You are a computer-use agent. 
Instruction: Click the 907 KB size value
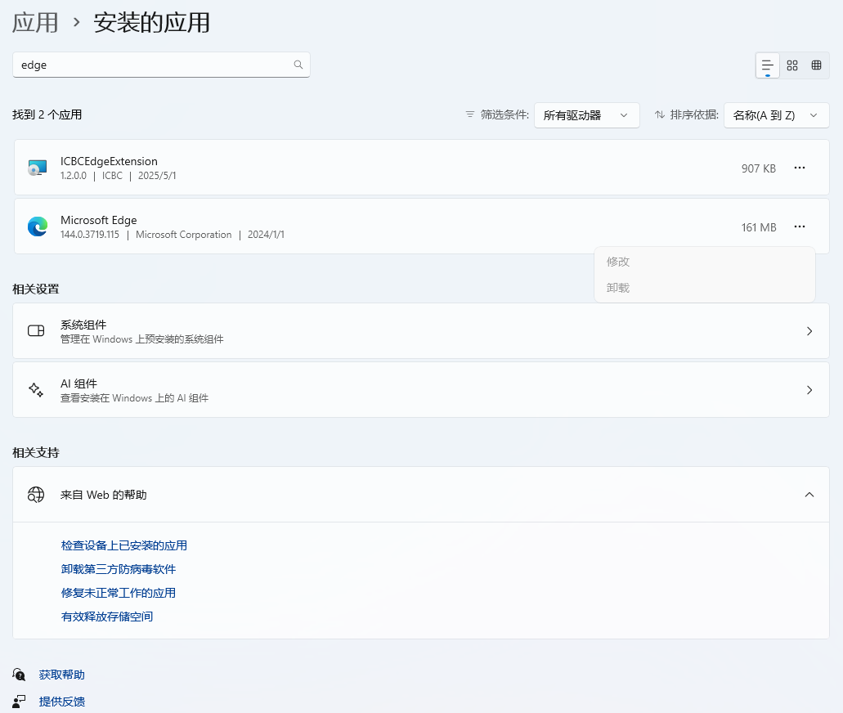[x=759, y=168]
